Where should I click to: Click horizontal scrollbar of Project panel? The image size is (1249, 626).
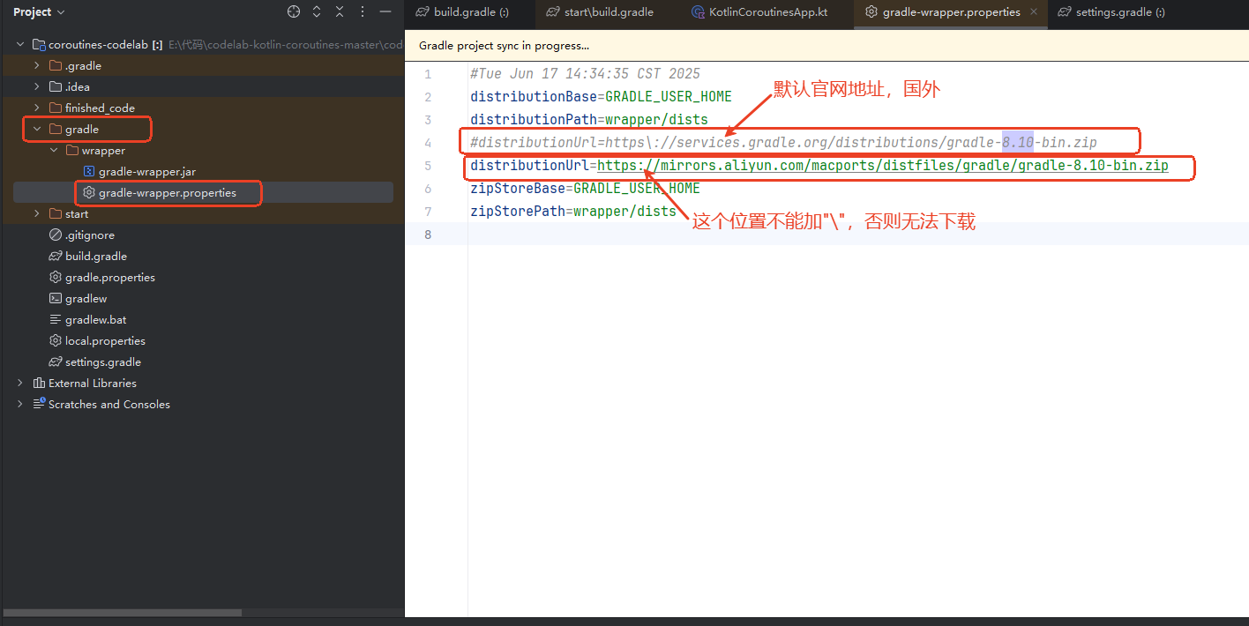pos(123,612)
